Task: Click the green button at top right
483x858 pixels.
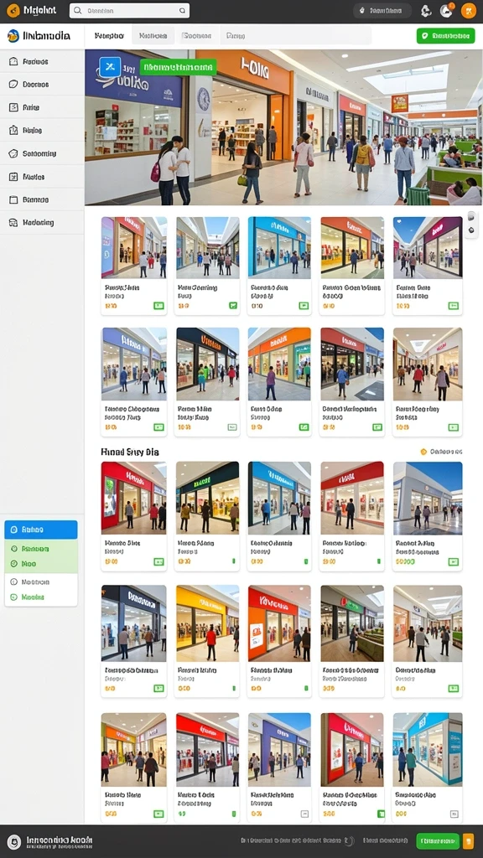Action: click(x=446, y=35)
